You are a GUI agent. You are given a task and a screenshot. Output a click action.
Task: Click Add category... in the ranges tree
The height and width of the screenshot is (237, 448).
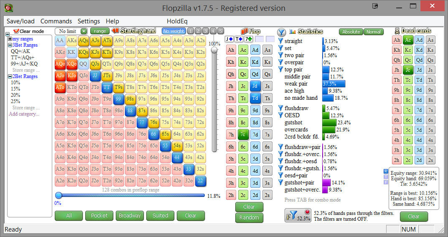pos(24,114)
